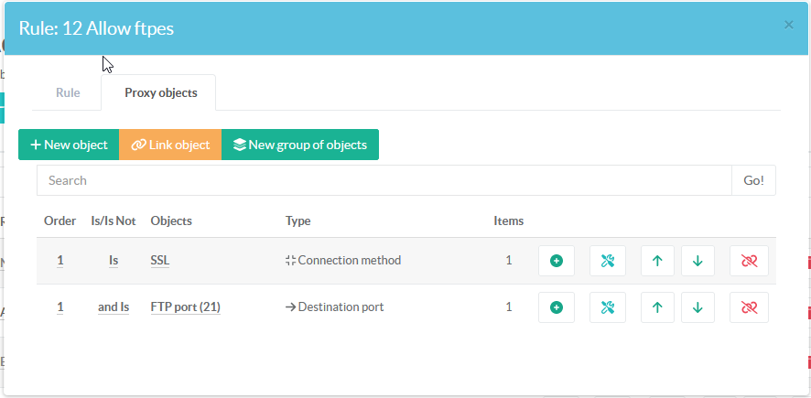Edit FTP port (21) object settings

pyautogui.click(x=607, y=307)
